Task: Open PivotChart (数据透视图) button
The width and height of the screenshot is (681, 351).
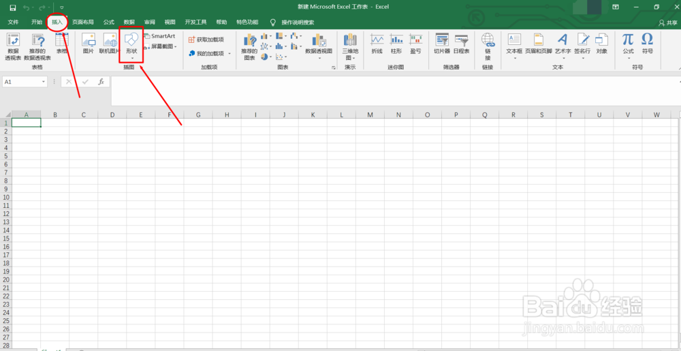Action: [319, 45]
